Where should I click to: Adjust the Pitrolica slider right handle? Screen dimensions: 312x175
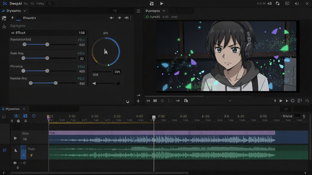point(47,71)
